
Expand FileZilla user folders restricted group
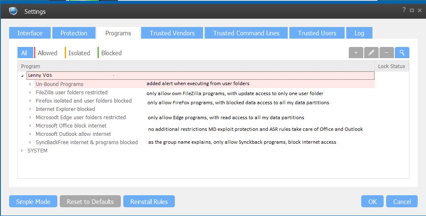30,92
